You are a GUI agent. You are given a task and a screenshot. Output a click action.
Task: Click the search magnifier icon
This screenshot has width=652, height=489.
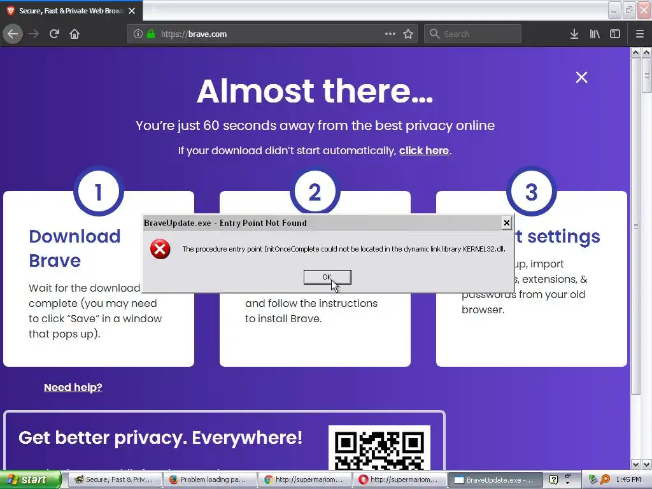tap(434, 34)
